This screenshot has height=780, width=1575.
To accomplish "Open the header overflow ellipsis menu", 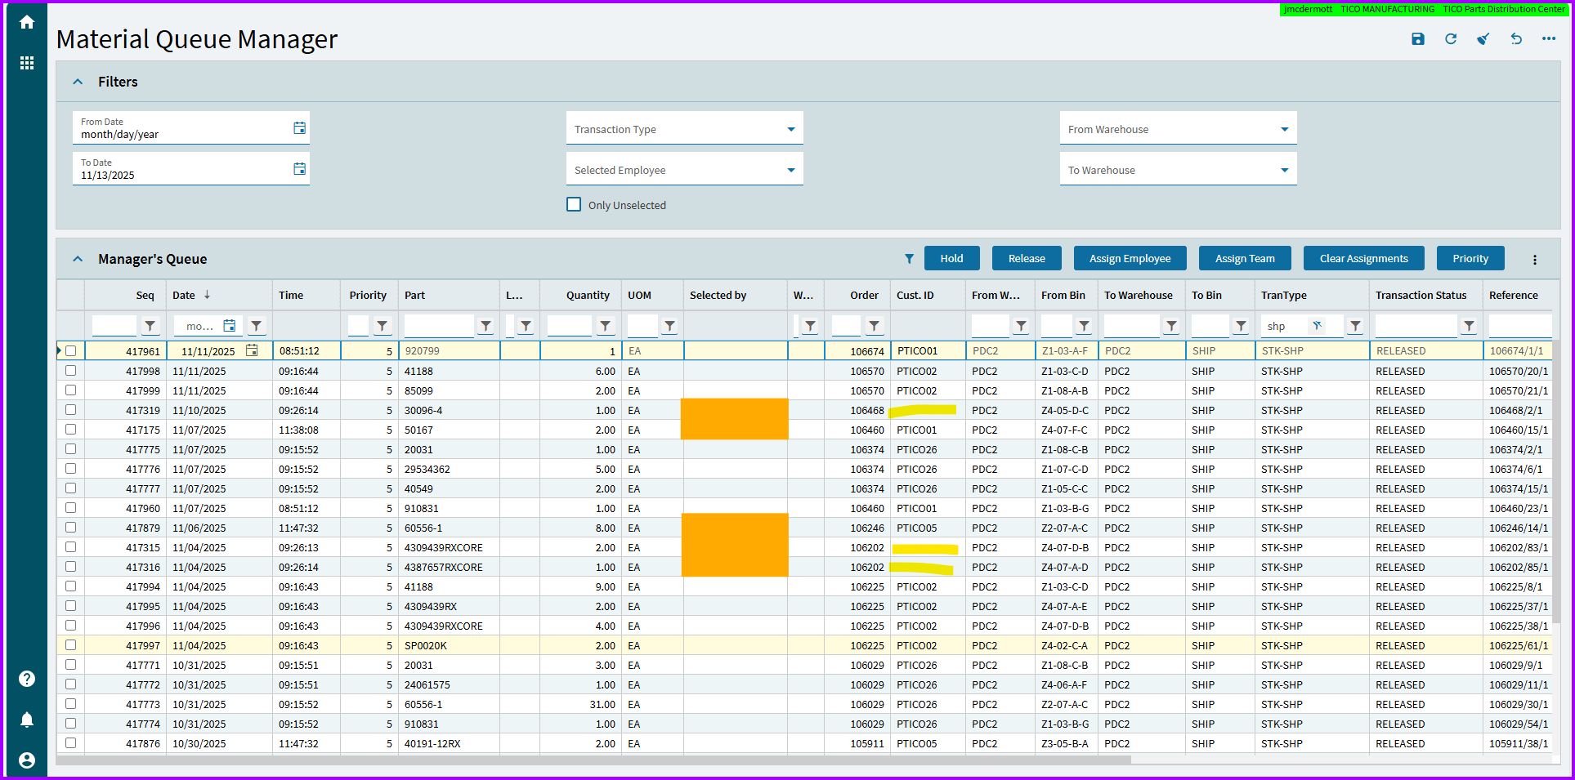I will coord(1549,39).
